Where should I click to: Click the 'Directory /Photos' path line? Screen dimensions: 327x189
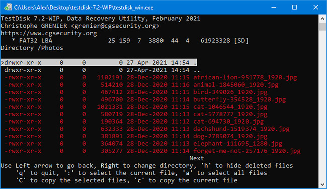tap(32, 48)
